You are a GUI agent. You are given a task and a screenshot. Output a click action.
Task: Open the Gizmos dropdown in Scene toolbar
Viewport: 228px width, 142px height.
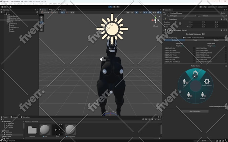coord(159,12)
